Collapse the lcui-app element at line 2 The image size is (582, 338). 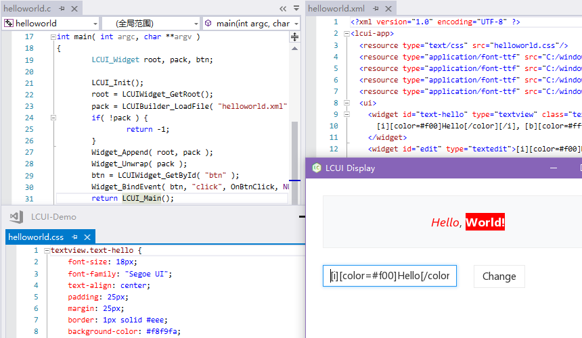346,34
